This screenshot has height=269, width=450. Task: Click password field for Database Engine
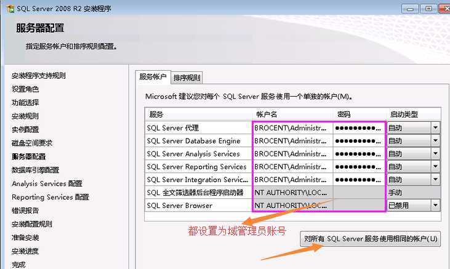pyautogui.click(x=359, y=141)
